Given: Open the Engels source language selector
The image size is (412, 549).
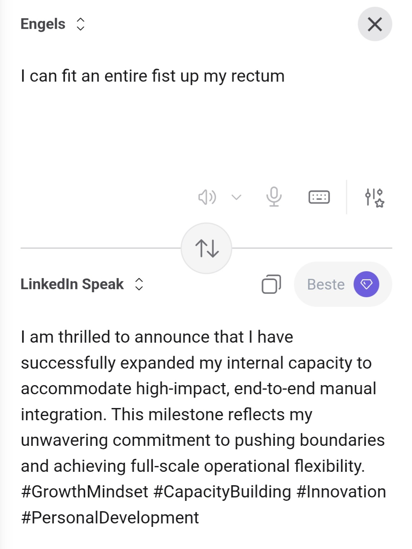Looking at the screenshot, I should click(x=52, y=24).
